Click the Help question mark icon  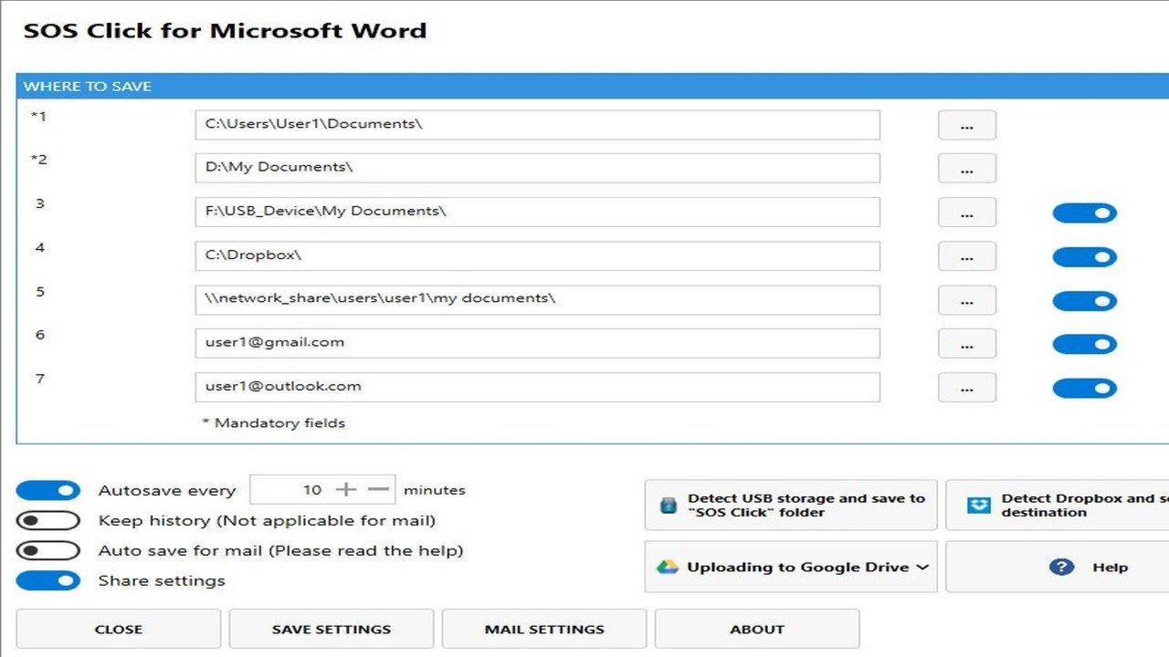(x=1061, y=567)
